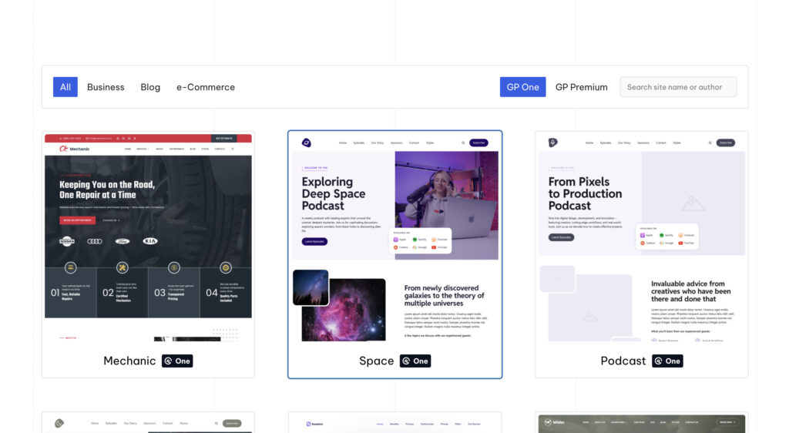The height and width of the screenshot is (433, 789).
Task: Select the All category filter
Action: (x=65, y=87)
